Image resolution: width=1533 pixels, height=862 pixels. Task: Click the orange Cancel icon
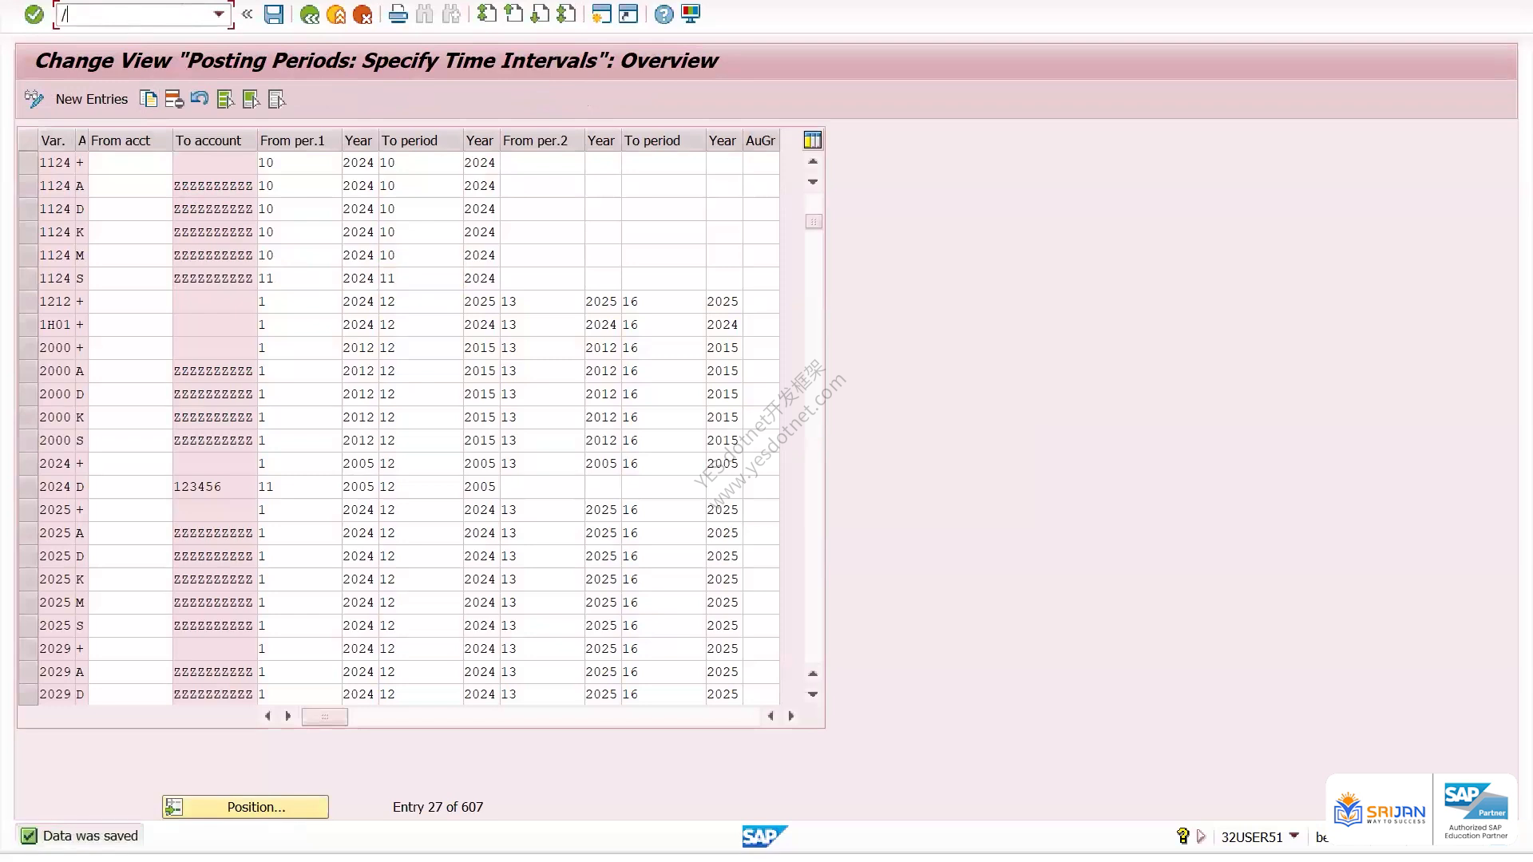pyautogui.click(x=362, y=14)
